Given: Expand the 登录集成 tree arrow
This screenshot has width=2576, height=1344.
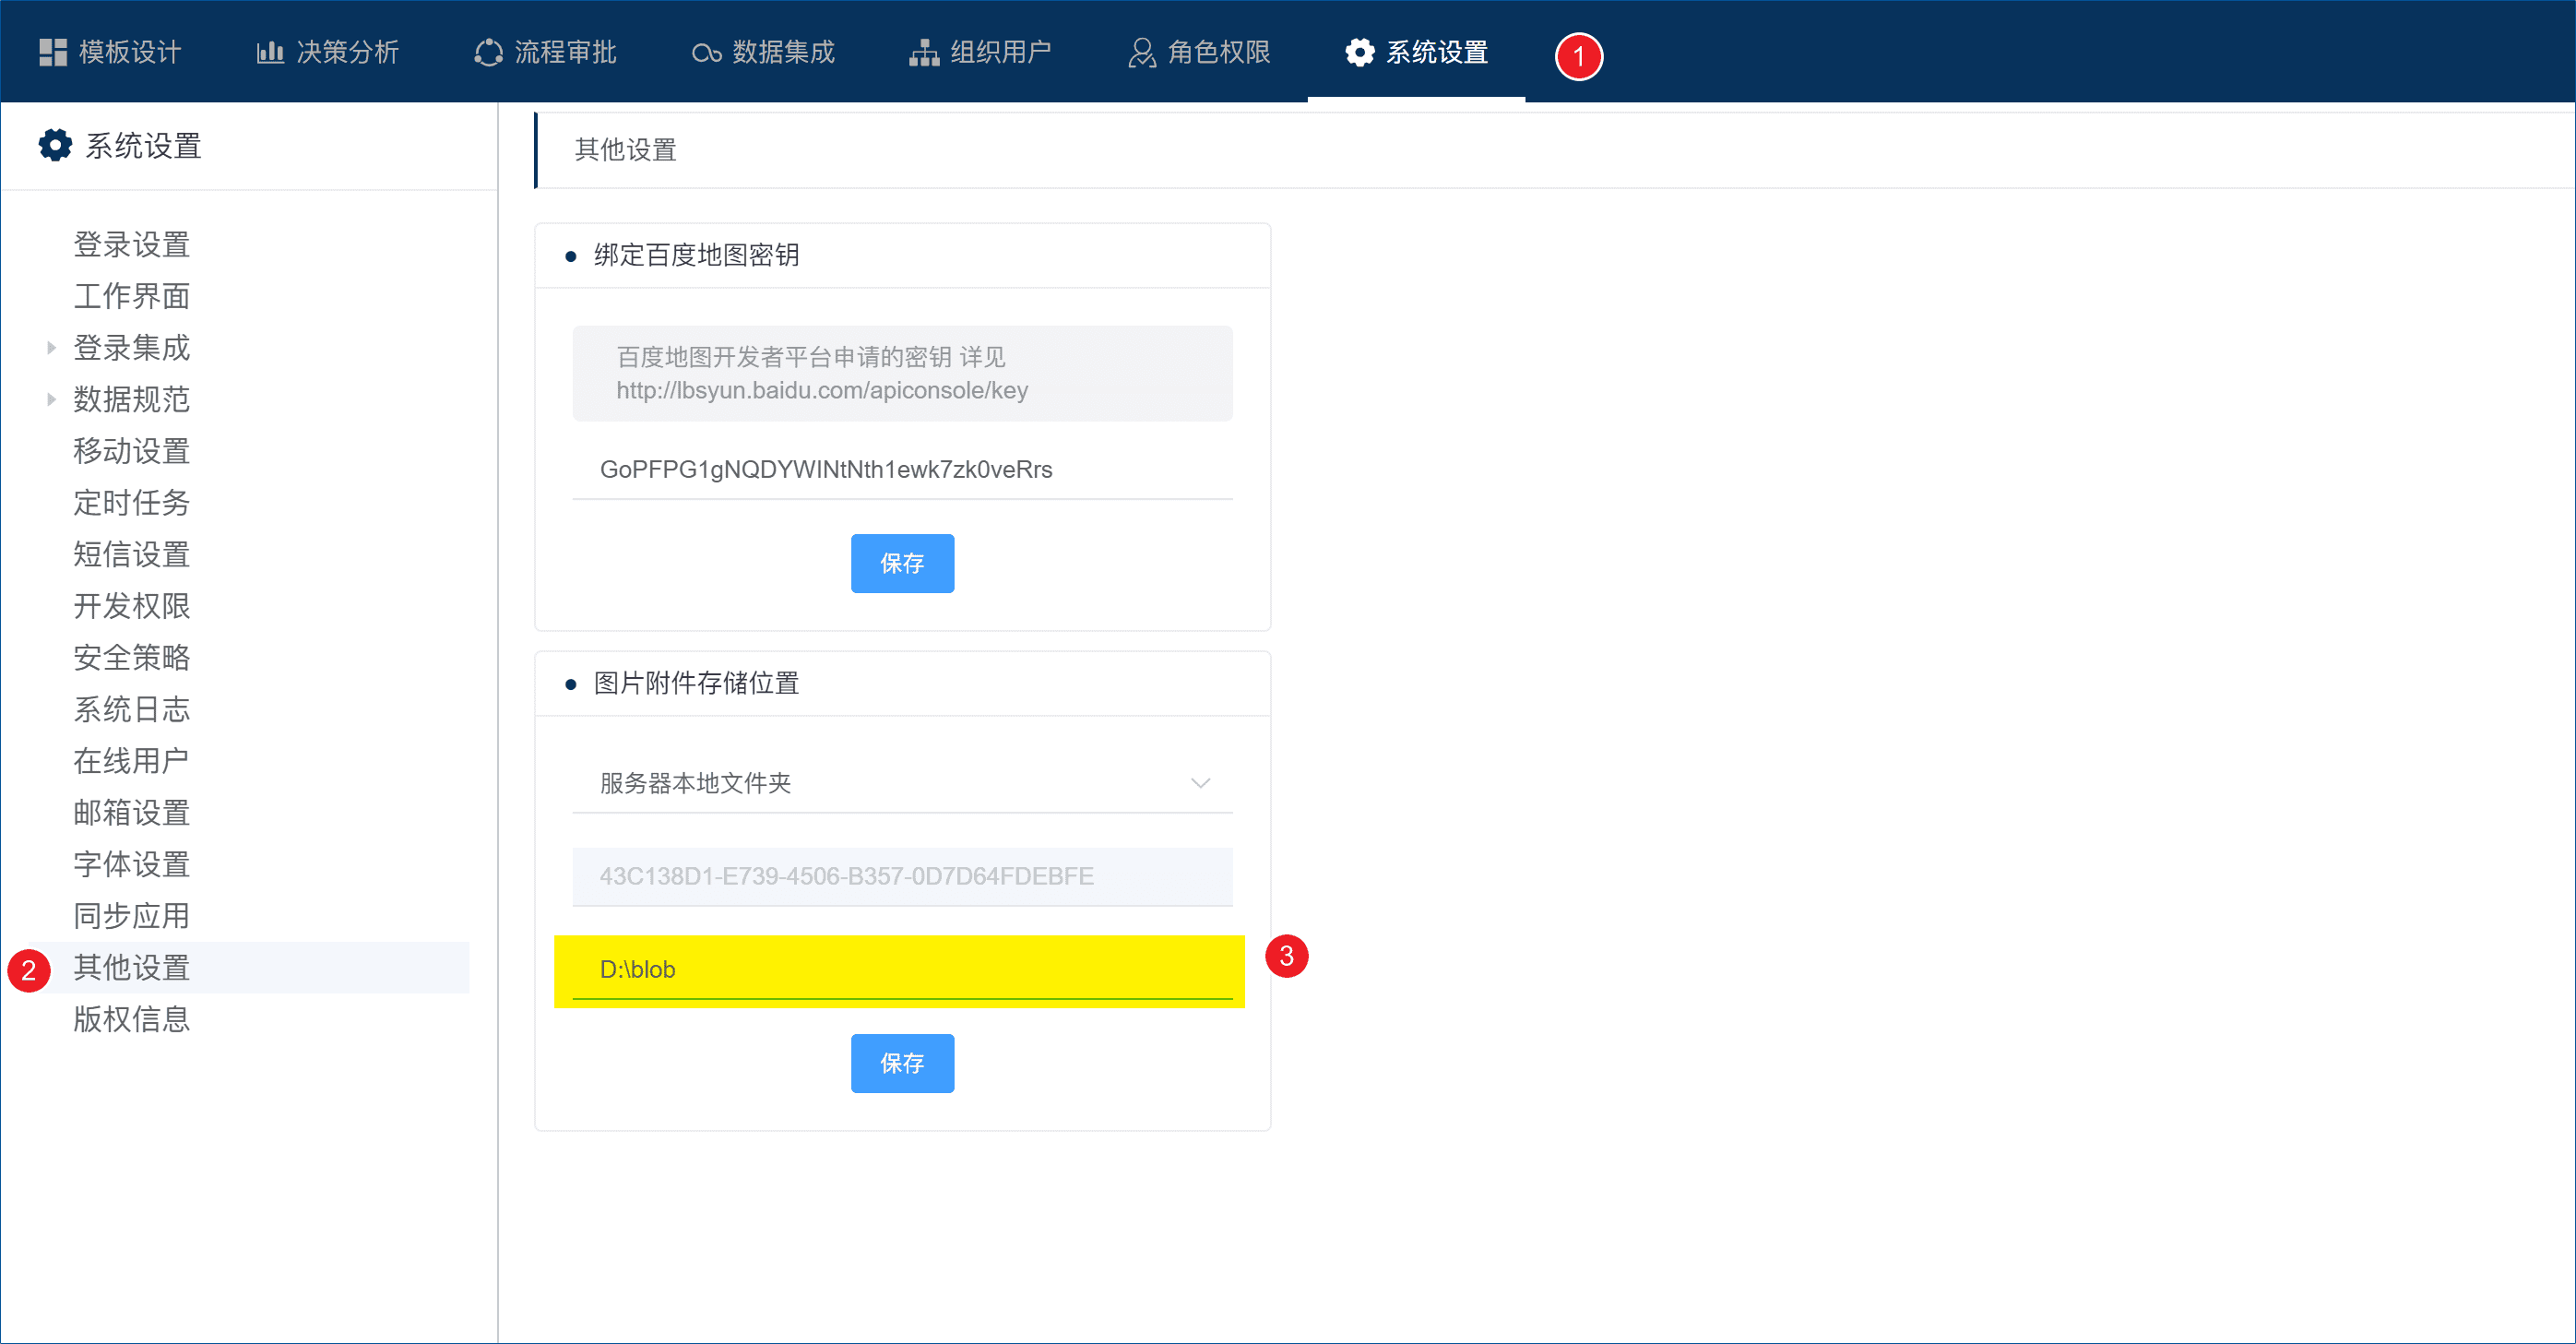Looking at the screenshot, I should coord(51,348).
